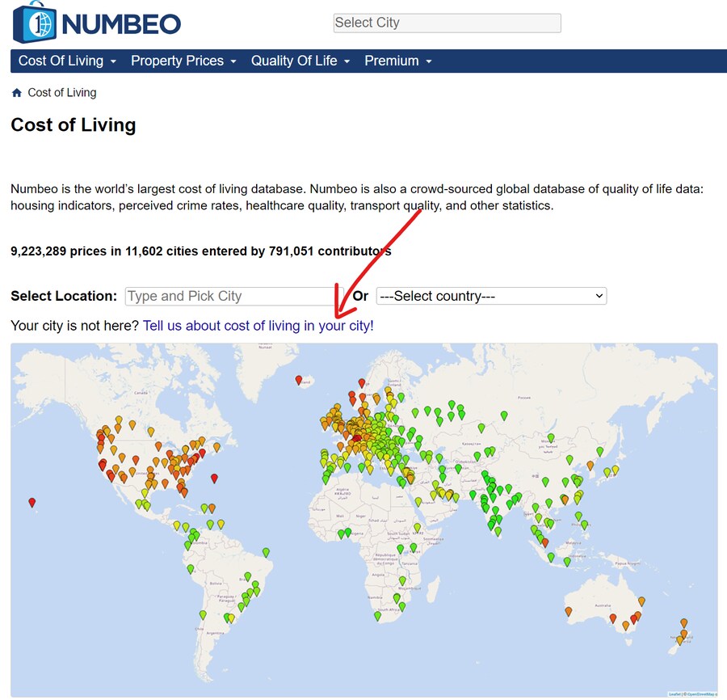Screen dimensions: 727x700
Task: Select the red marker on Hawaii
Action: tap(32, 502)
